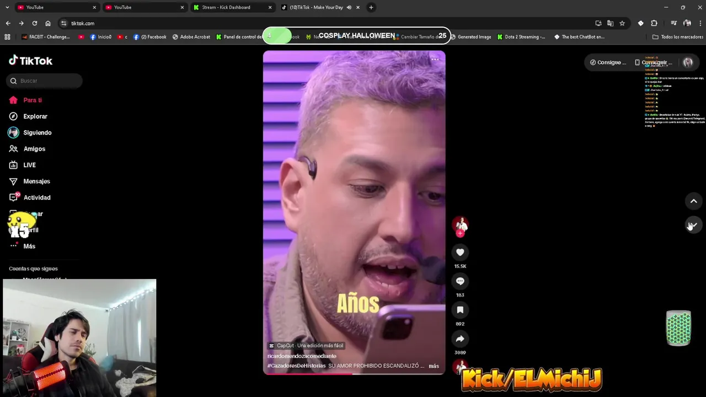This screenshot has height=397, width=706.
Task: Click the browser home button
Action: [x=48, y=23]
